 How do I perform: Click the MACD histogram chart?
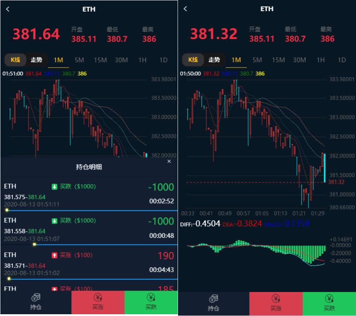(256, 253)
